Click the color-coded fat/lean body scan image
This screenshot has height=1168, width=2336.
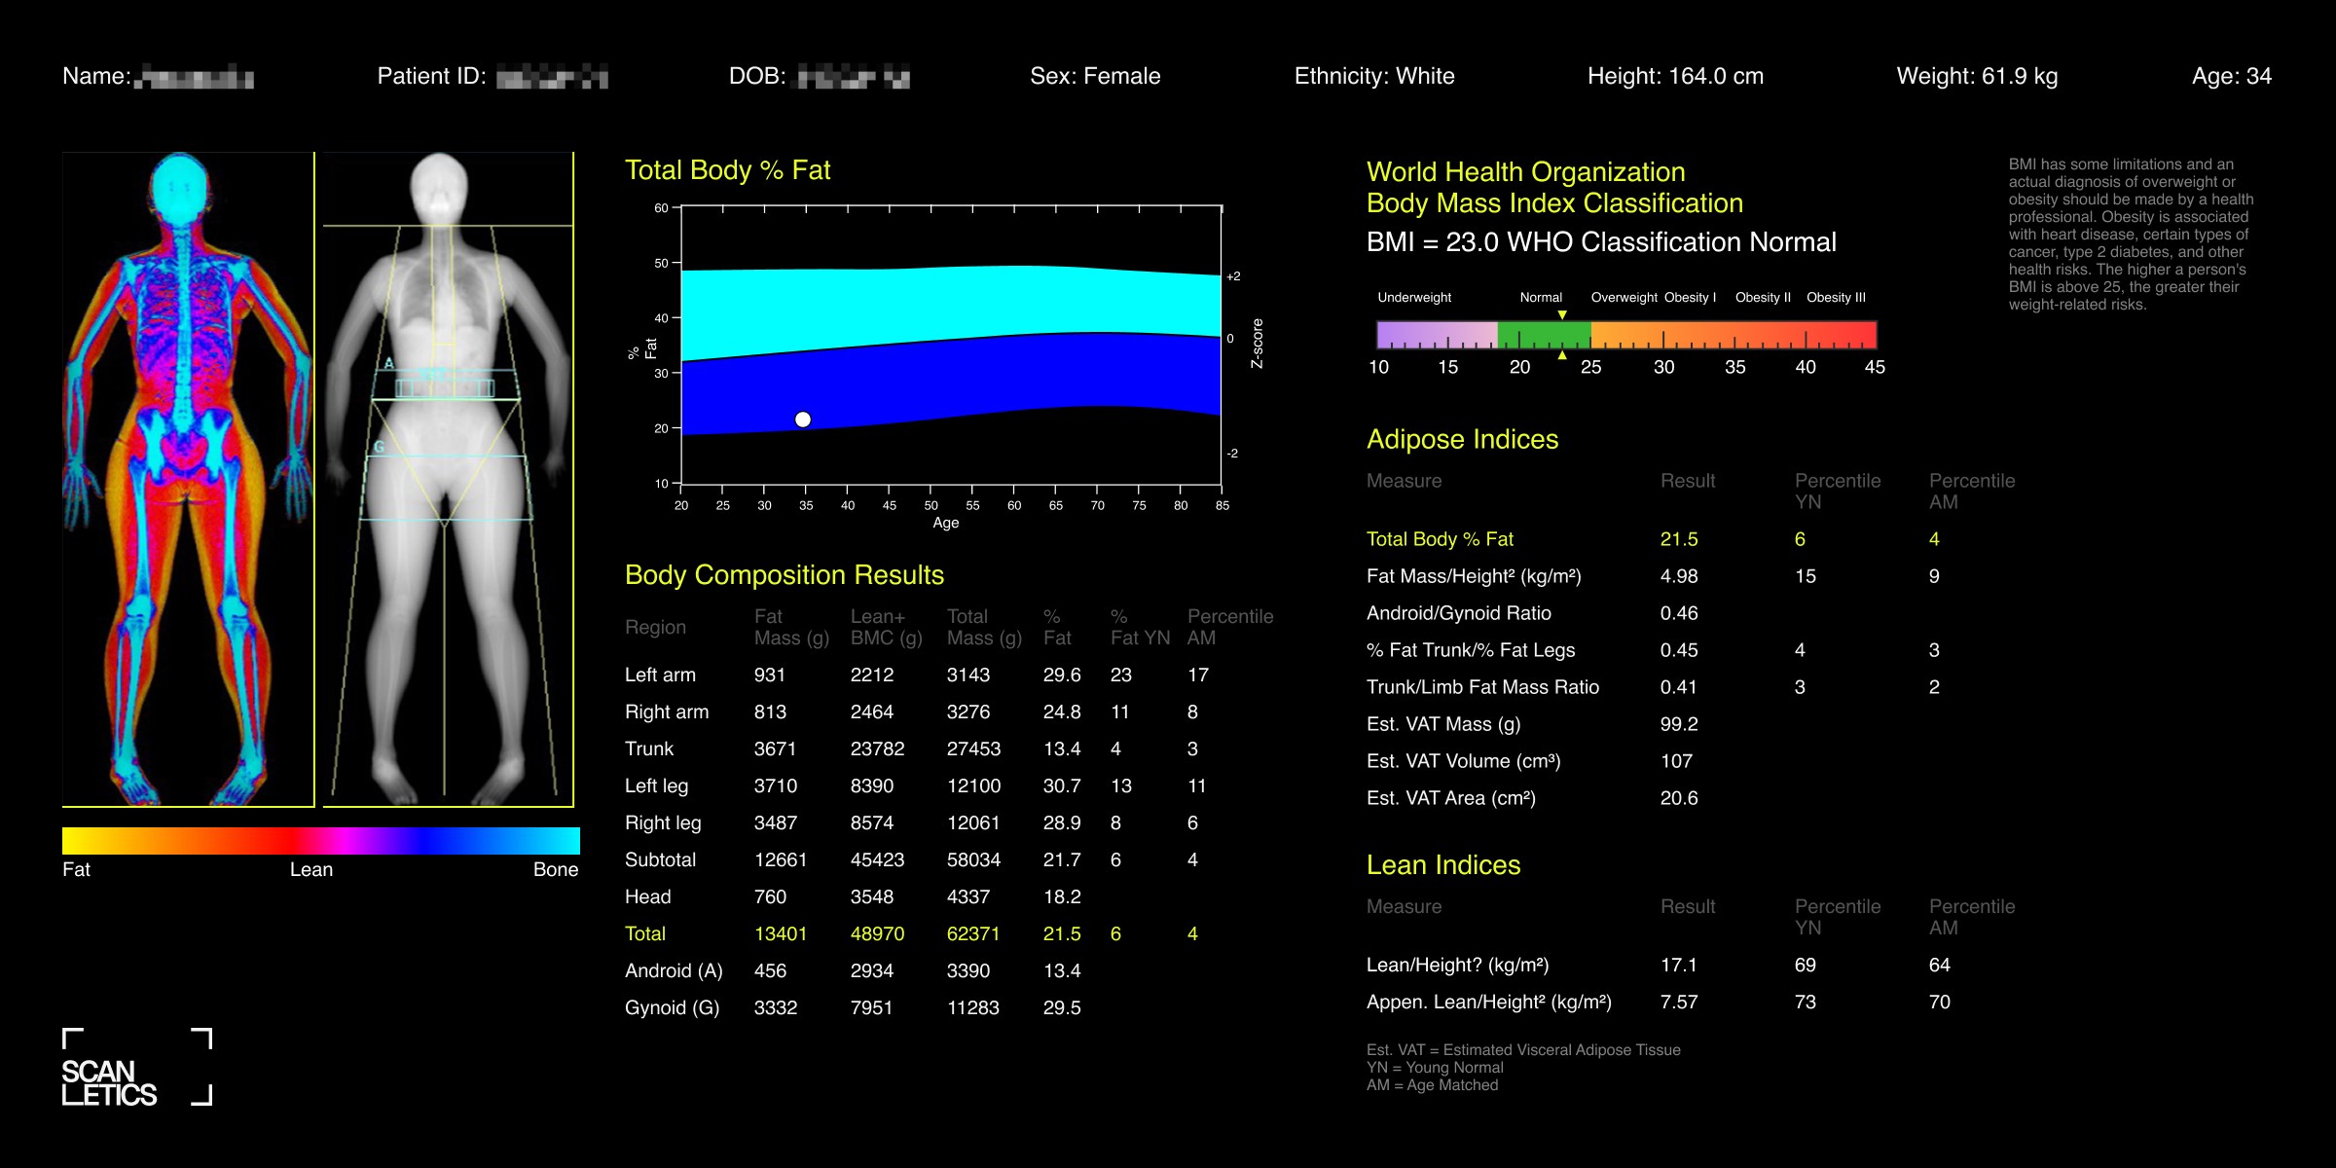188,479
